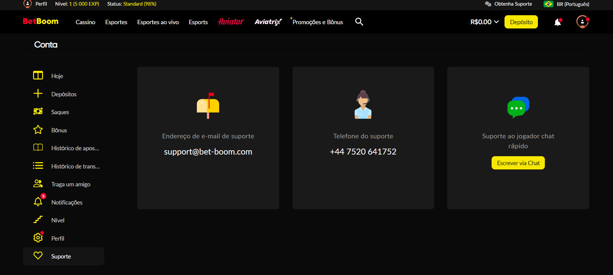The height and width of the screenshot is (275, 613).
Task: Open the Cassino menu
Action: tap(85, 22)
